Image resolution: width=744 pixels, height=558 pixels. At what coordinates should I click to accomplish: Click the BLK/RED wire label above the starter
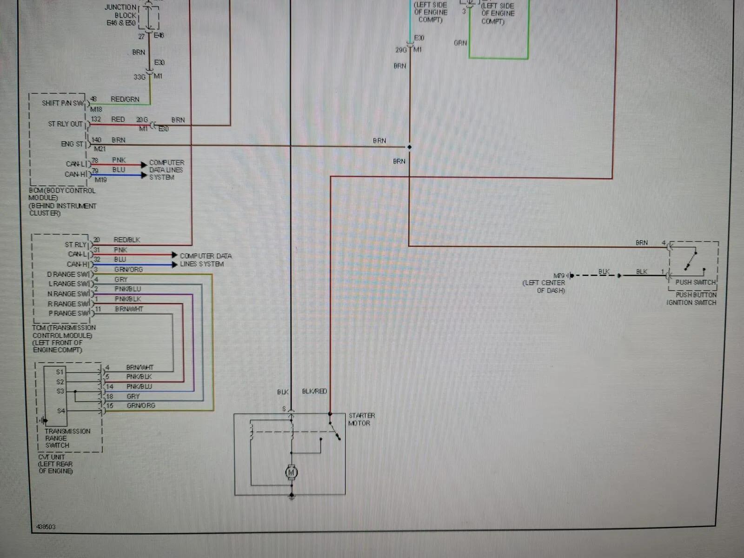click(x=314, y=392)
